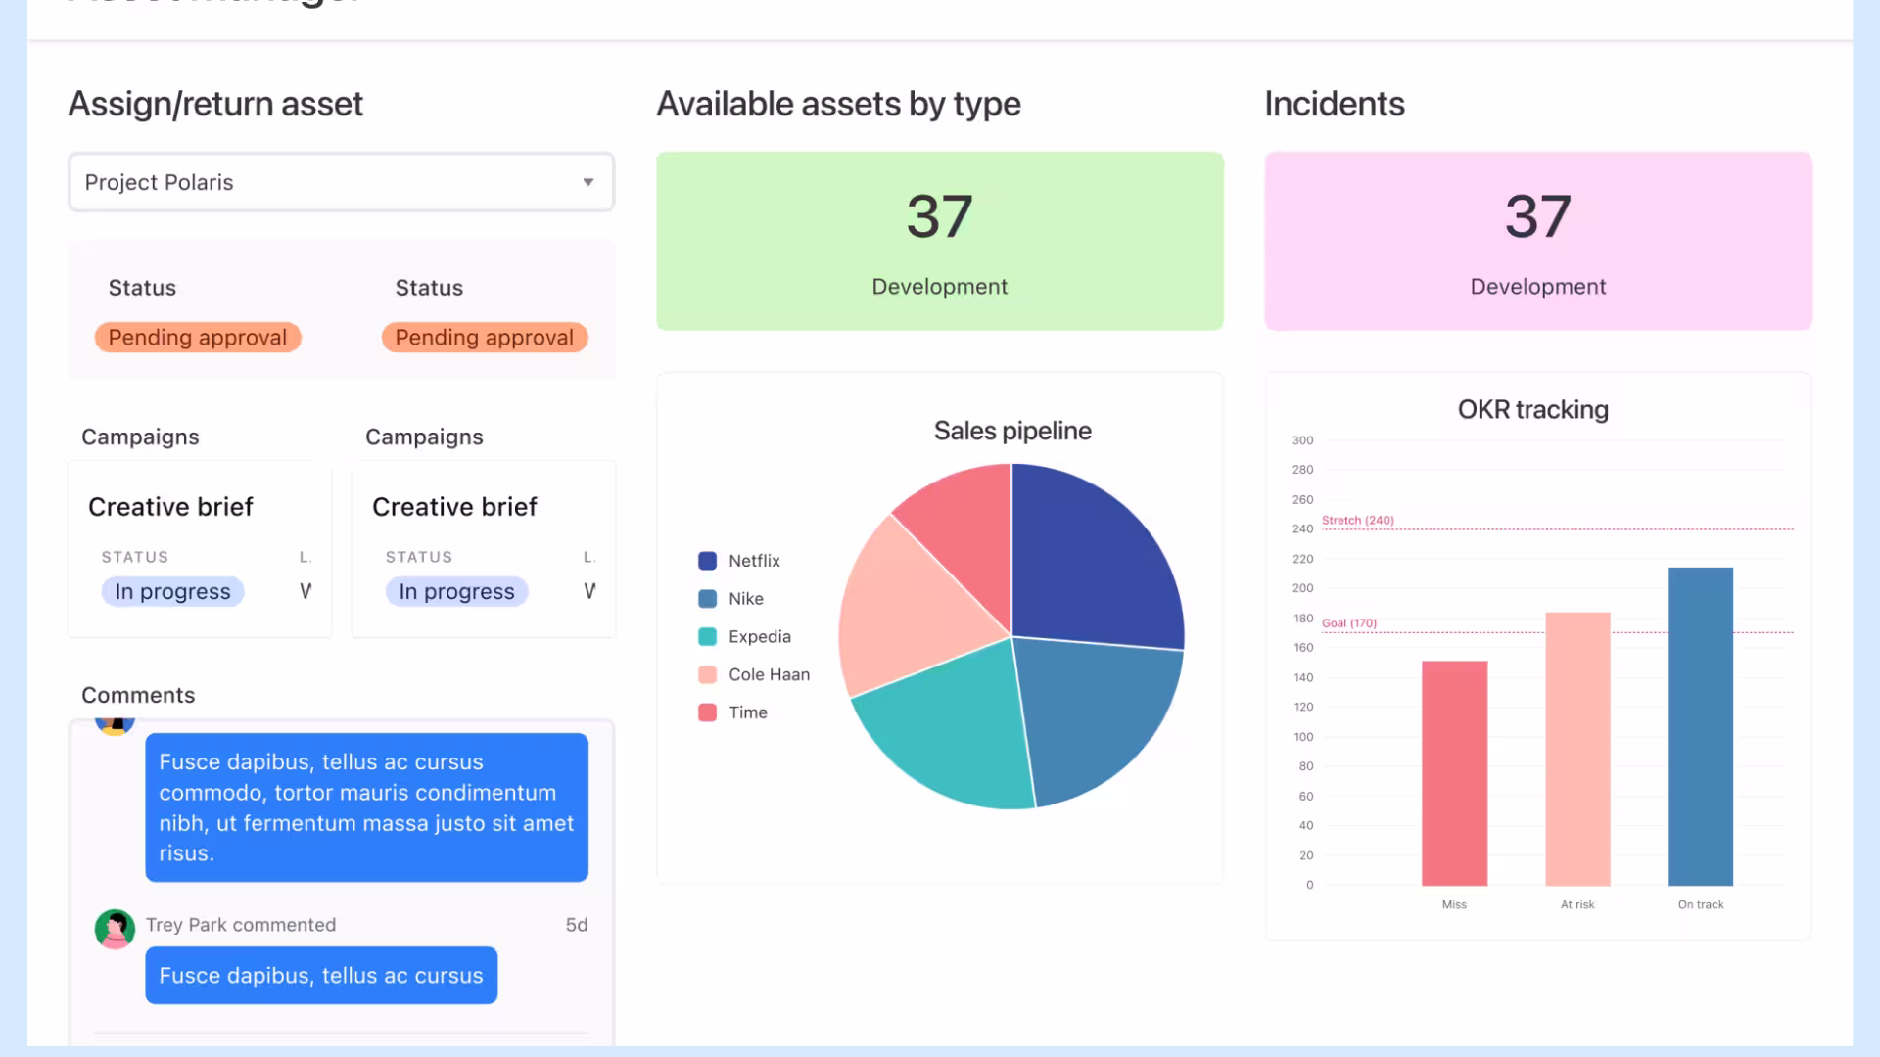Toggle Cole Haan legend entry

(x=768, y=675)
